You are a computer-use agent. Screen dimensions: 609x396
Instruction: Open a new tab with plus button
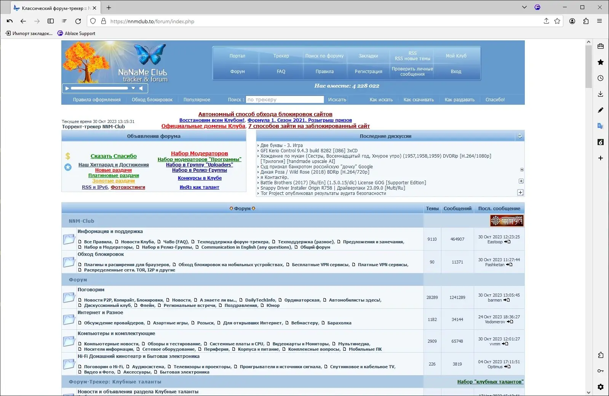[109, 8]
